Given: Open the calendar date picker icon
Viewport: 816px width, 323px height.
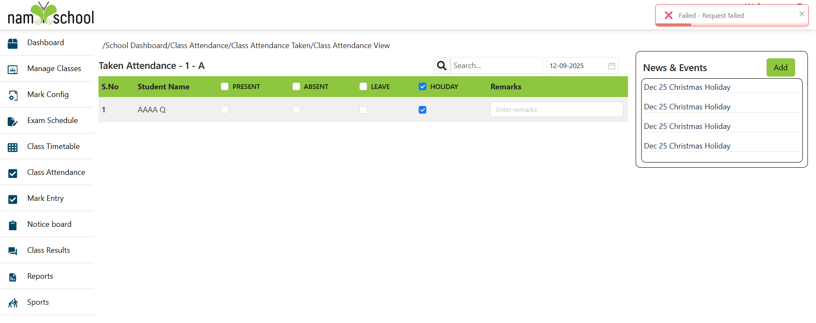Looking at the screenshot, I should coord(611,66).
